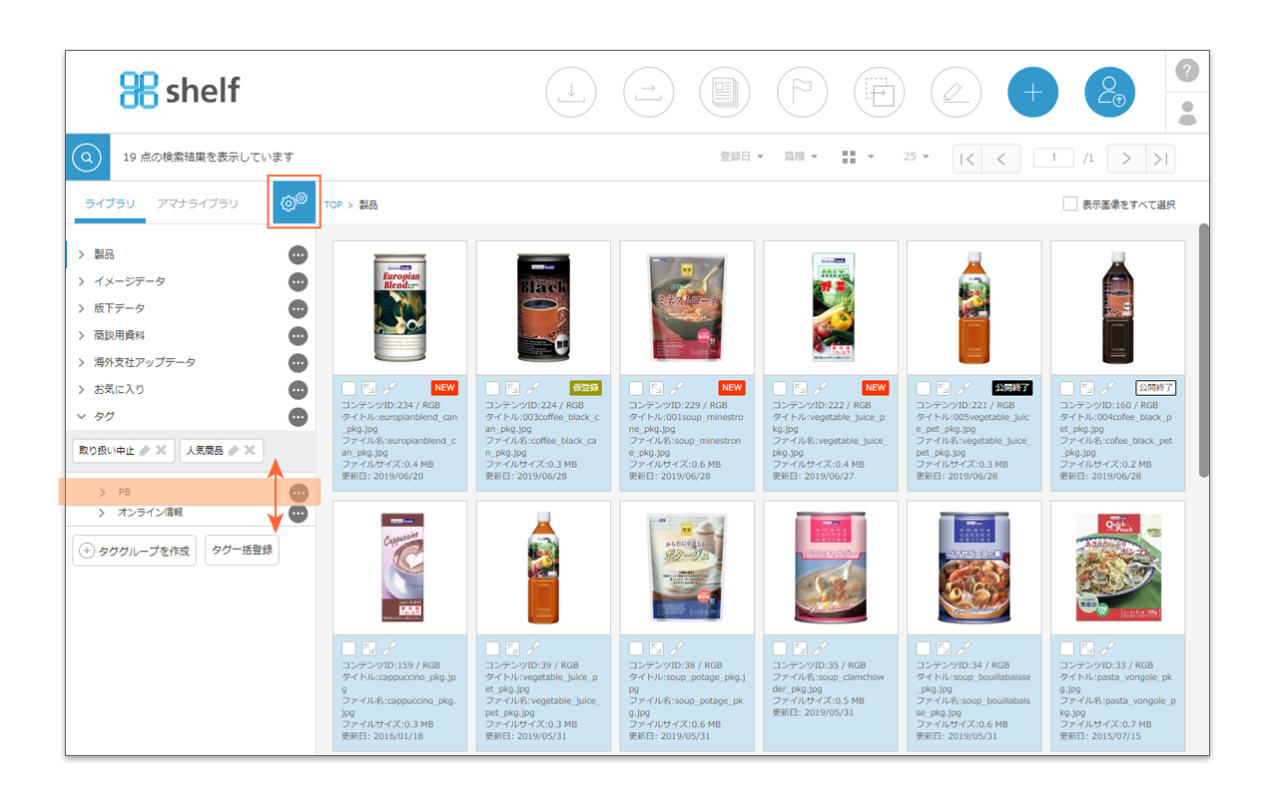This screenshot has width=1278, height=798.
Task: Click the flag icon in top toolbar
Action: [x=802, y=93]
